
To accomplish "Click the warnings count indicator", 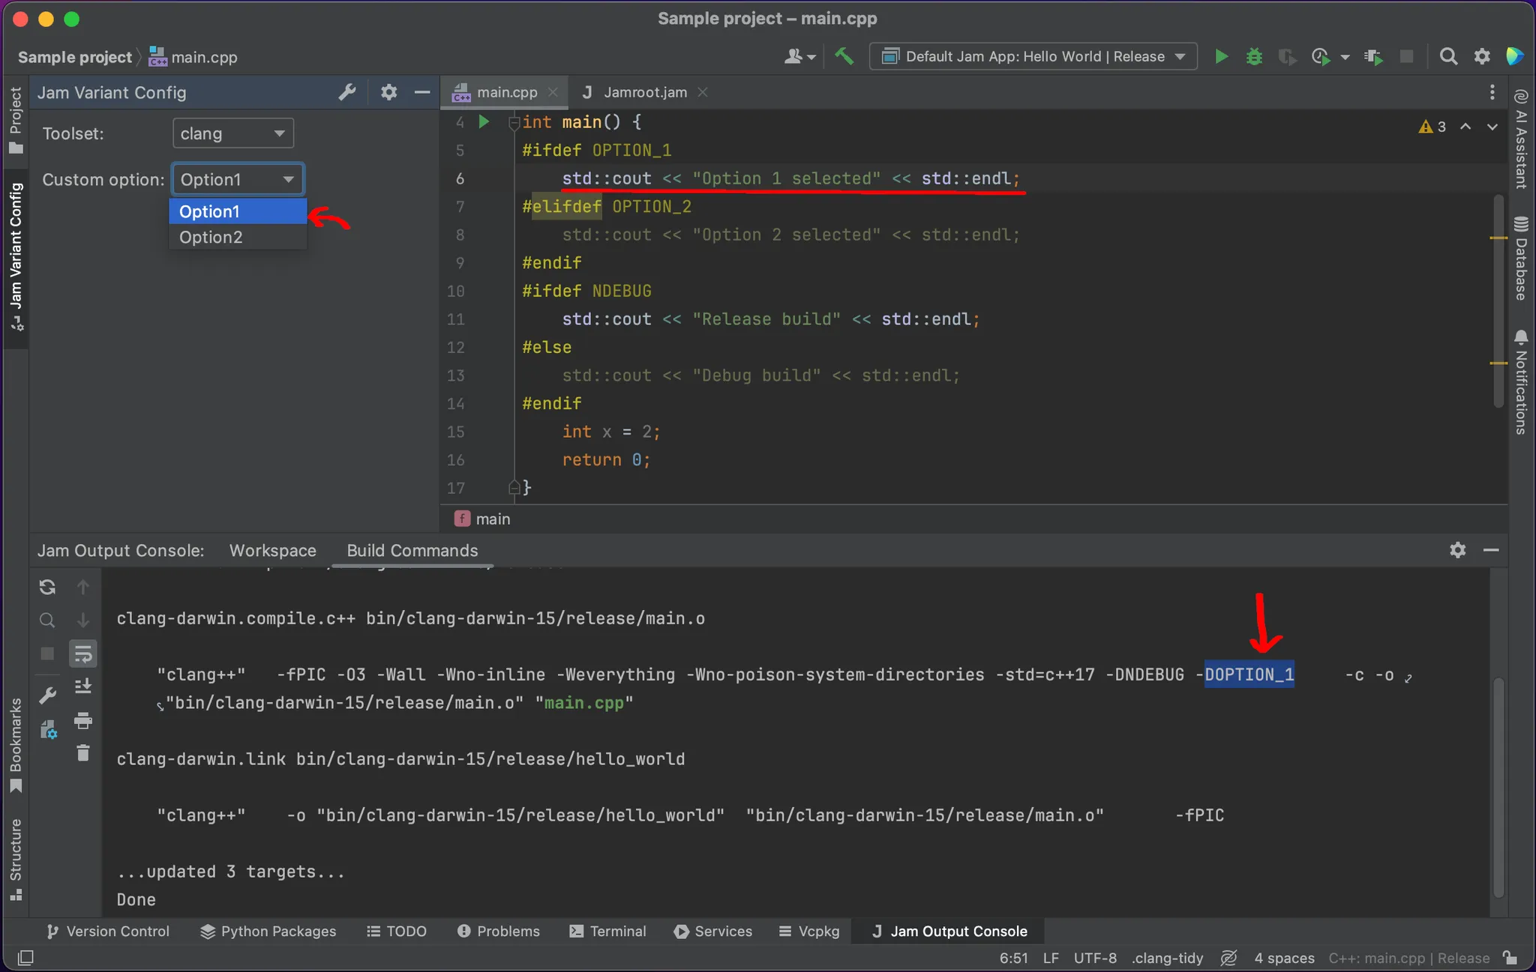I will [1432, 127].
